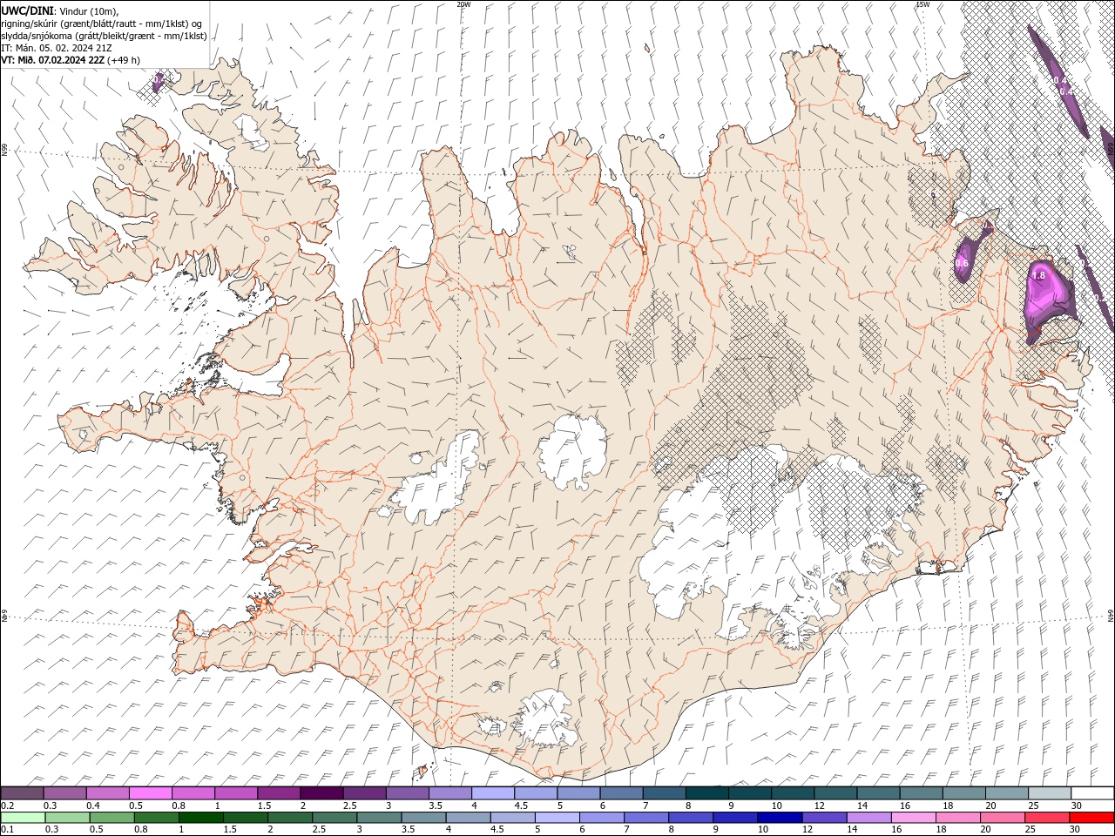This screenshot has width=1115, height=836.
Task: Click the 'rigning/skúrir' legend description line
Action: [x=102, y=24]
